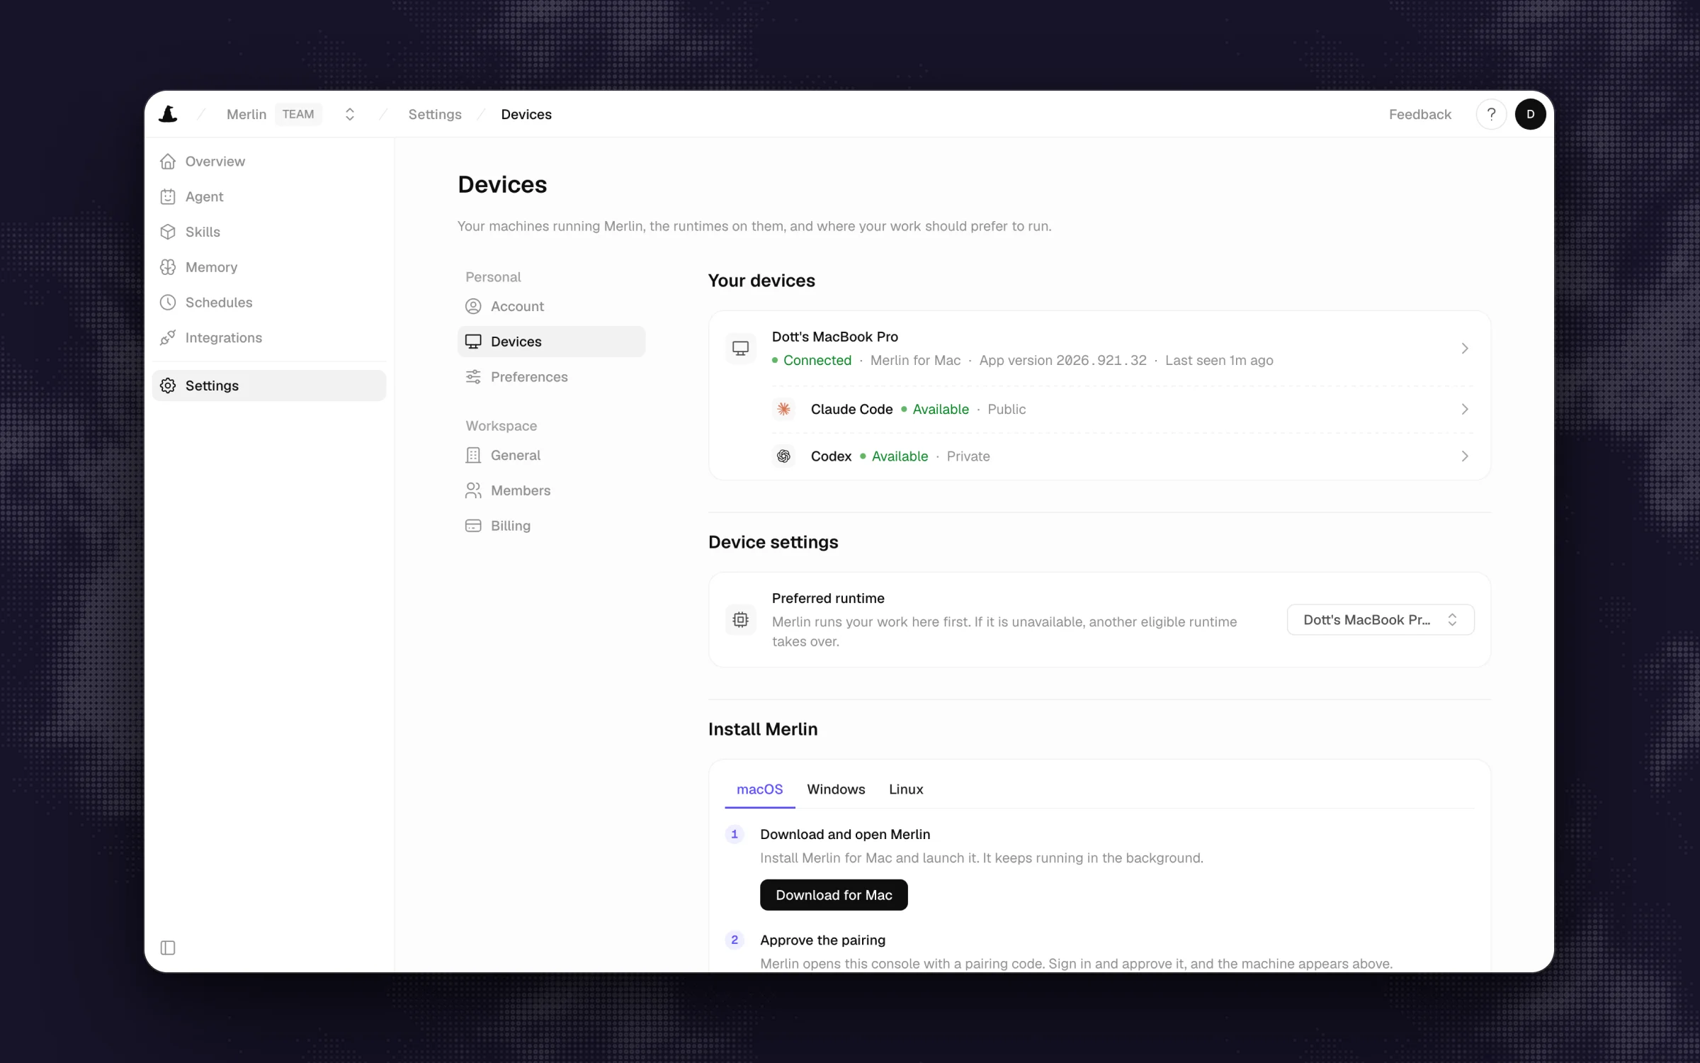Click the Preferred runtime chip icon
Viewport: 1700px width, 1063px height.
[740, 620]
